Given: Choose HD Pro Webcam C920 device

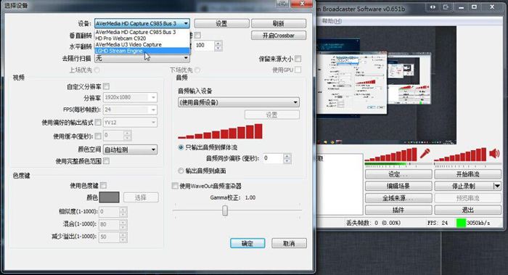Looking at the screenshot, I should [x=142, y=38].
